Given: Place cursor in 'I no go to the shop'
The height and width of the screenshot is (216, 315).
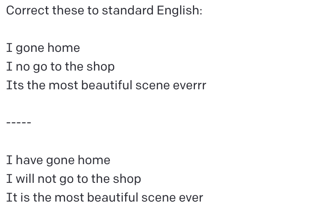Looking at the screenshot, I should (x=60, y=67).
